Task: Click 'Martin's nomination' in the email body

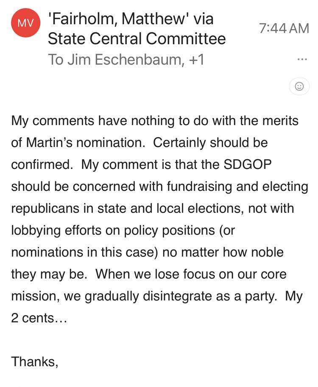Action: (86, 143)
